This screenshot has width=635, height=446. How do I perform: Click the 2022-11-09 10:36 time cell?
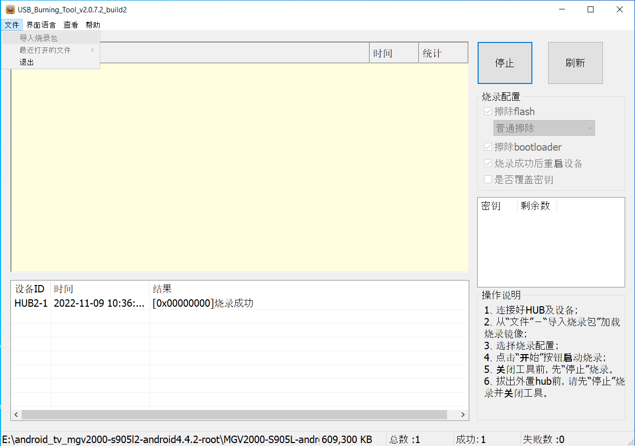pos(100,303)
